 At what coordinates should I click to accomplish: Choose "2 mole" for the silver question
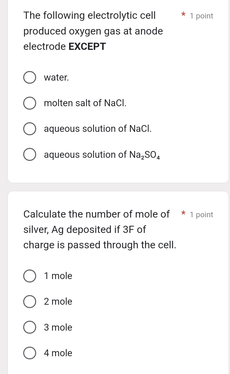click(x=30, y=302)
